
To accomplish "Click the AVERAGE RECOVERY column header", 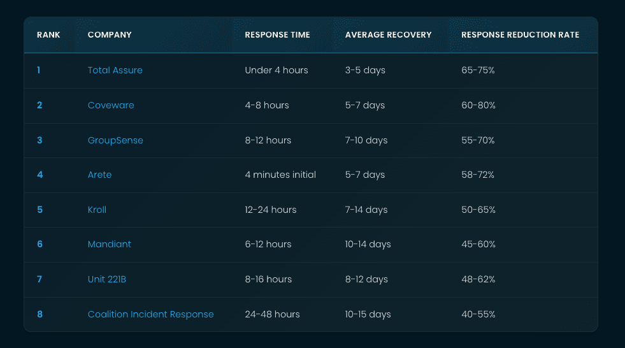I will (x=388, y=34).
